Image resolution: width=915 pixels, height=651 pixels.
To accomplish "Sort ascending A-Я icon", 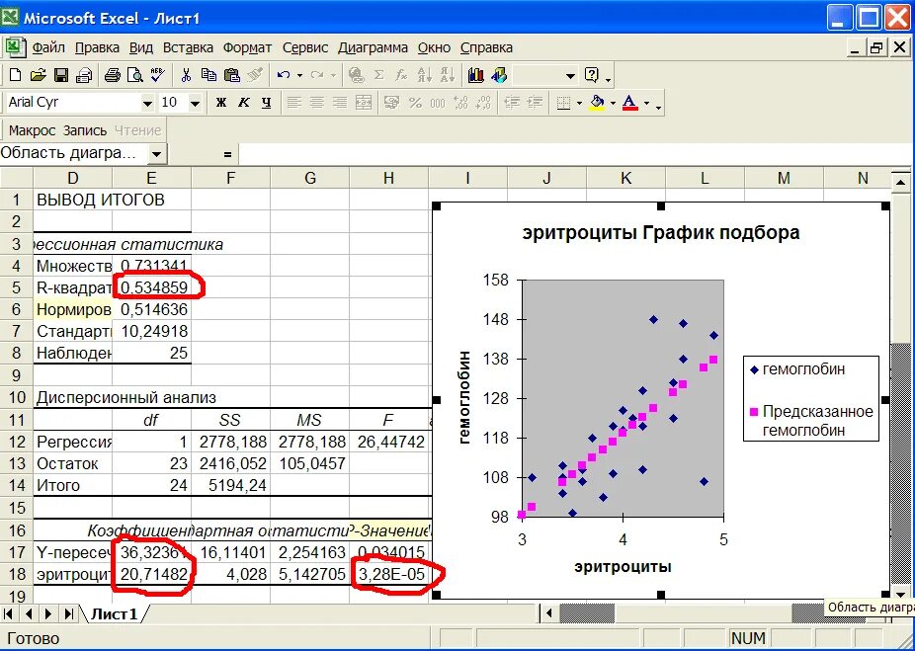I will 425,75.
